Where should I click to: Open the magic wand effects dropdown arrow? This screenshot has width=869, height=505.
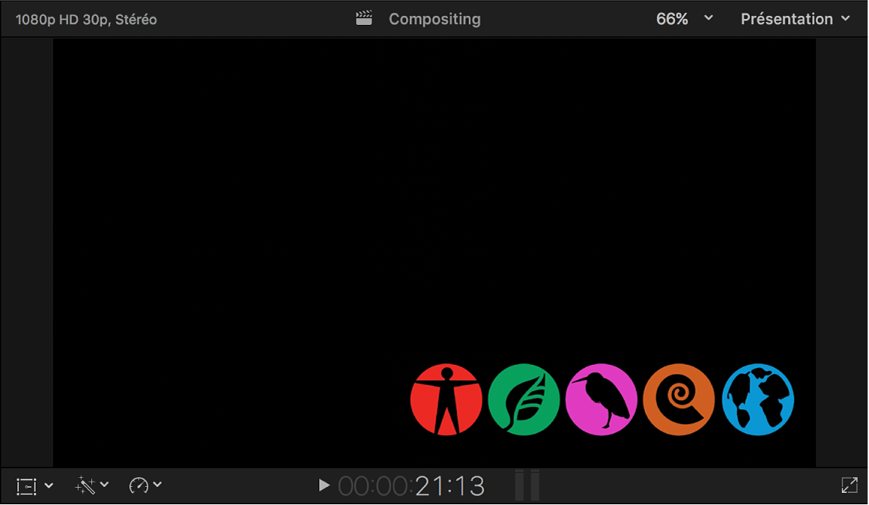(105, 485)
